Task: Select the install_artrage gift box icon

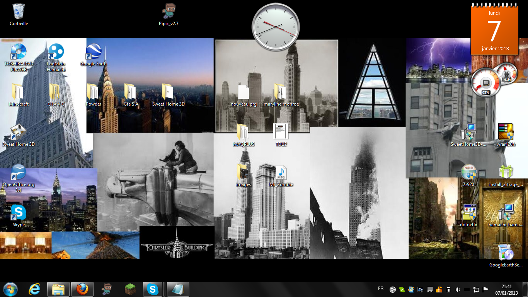Action: pos(506,176)
